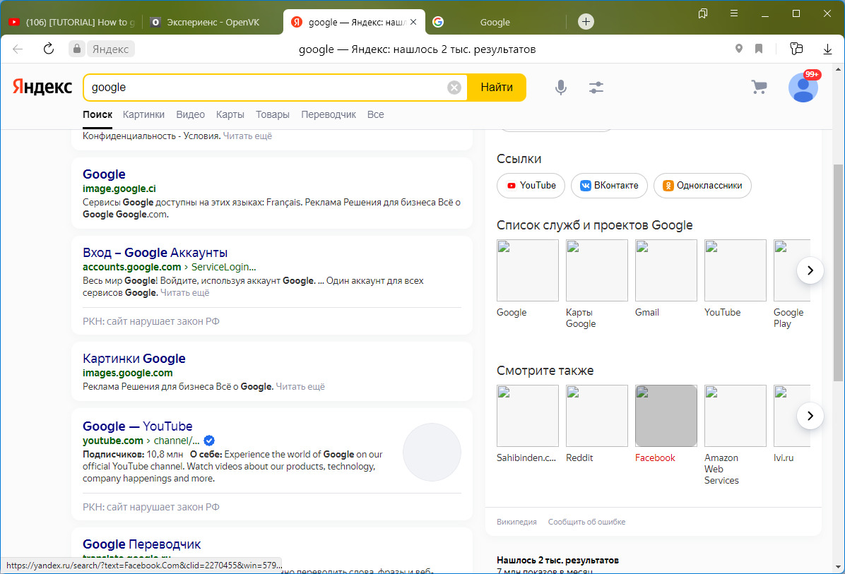Switch to the Картинки search tab

[143, 114]
